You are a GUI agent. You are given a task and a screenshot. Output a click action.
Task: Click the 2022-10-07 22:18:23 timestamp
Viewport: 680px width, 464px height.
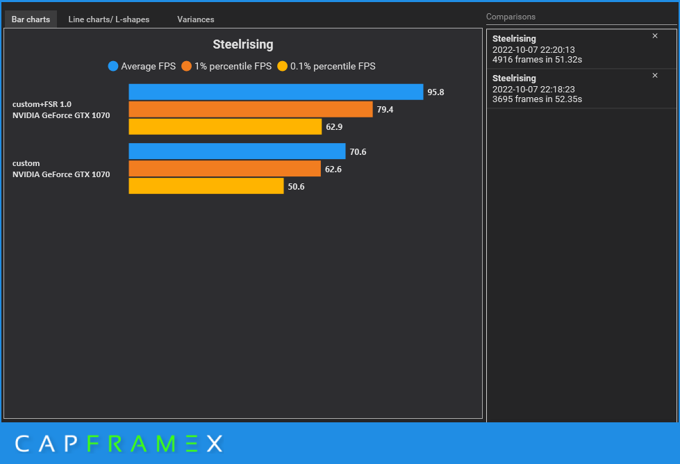point(533,90)
